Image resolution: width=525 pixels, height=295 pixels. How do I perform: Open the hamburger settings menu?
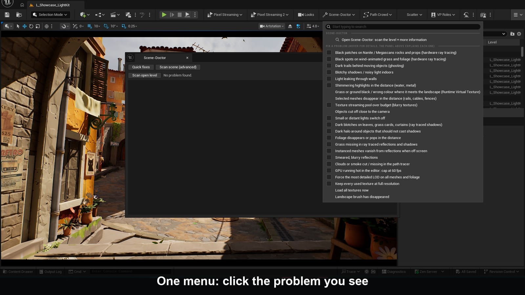[x=518, y=15]
